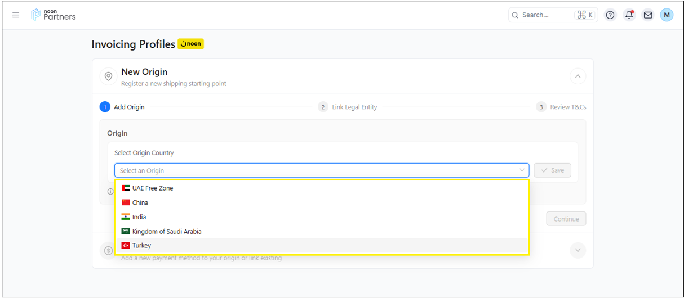The height and width of the screenshot is (298, 684).
Task: Click the noon Partners logo
Action: tap(54, 15)
